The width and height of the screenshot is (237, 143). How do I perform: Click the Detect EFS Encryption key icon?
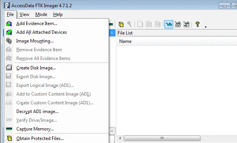[x=129, y=24]
